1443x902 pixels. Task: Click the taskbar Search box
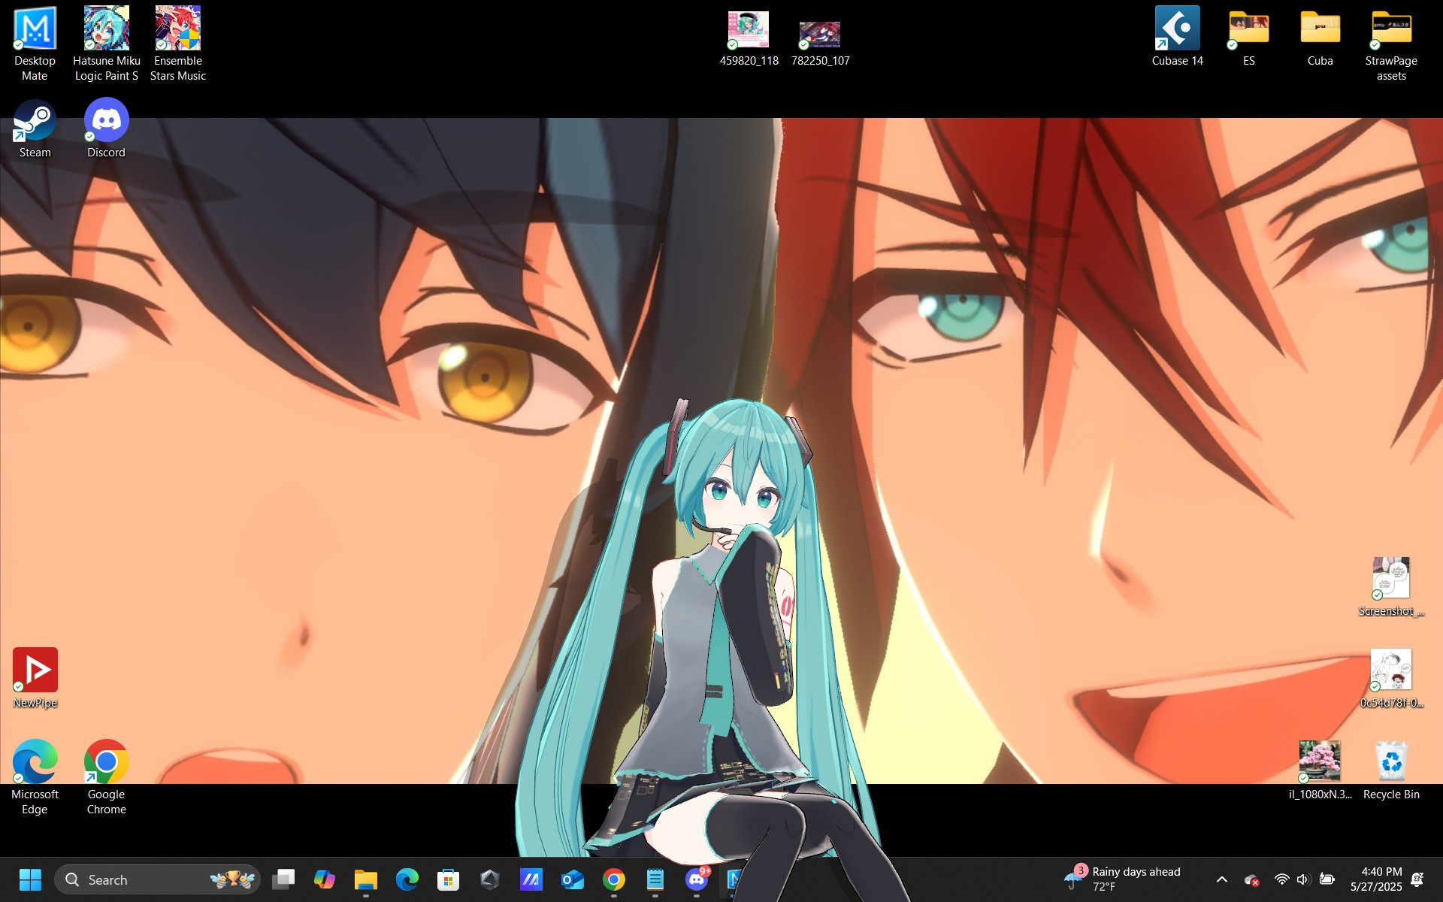[x=158, y=879]
